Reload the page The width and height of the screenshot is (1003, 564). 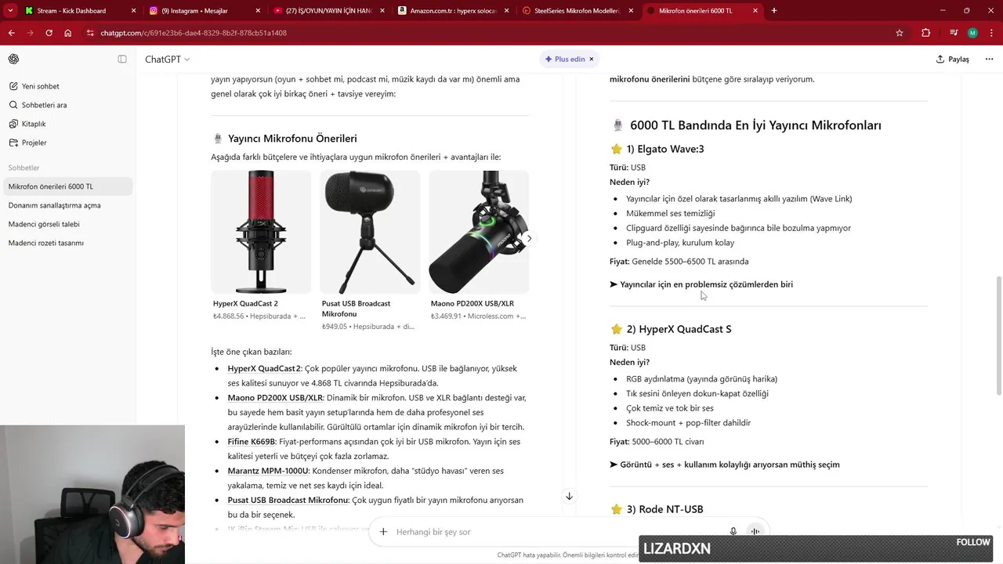[49, 33]
